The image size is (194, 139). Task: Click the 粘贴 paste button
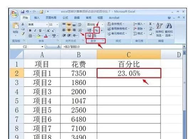tap(16, 29)
